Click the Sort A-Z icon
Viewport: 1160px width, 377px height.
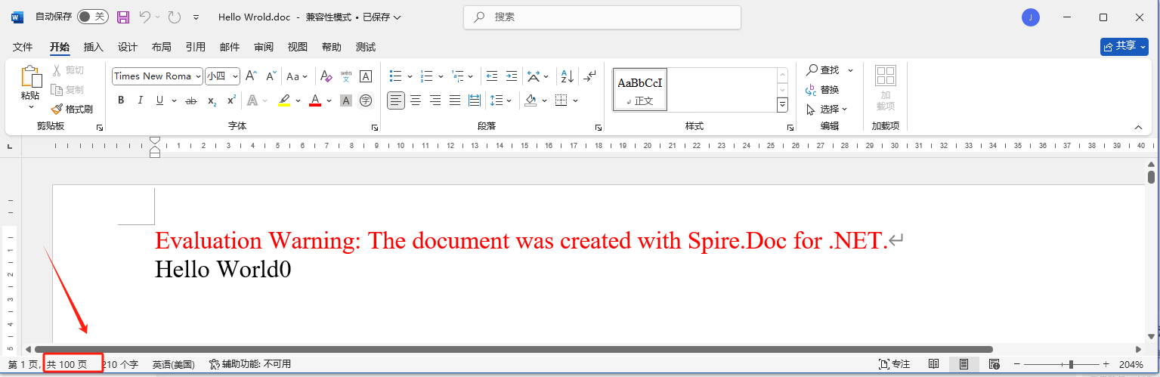(x=566, y=76)
